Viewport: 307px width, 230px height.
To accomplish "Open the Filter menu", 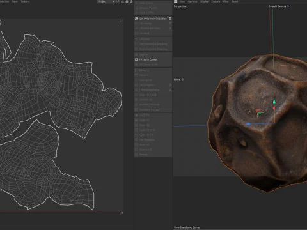I will 226,1.
